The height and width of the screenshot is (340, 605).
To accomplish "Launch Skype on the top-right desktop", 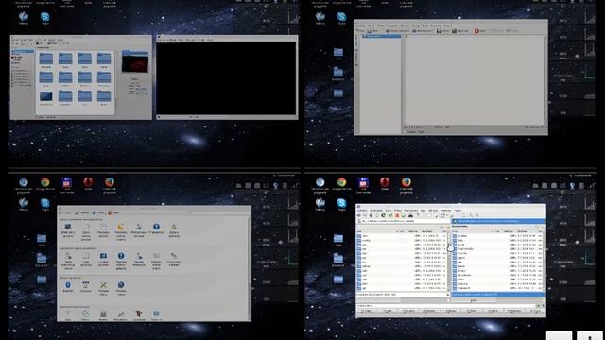I will click(x=341, y=17).
